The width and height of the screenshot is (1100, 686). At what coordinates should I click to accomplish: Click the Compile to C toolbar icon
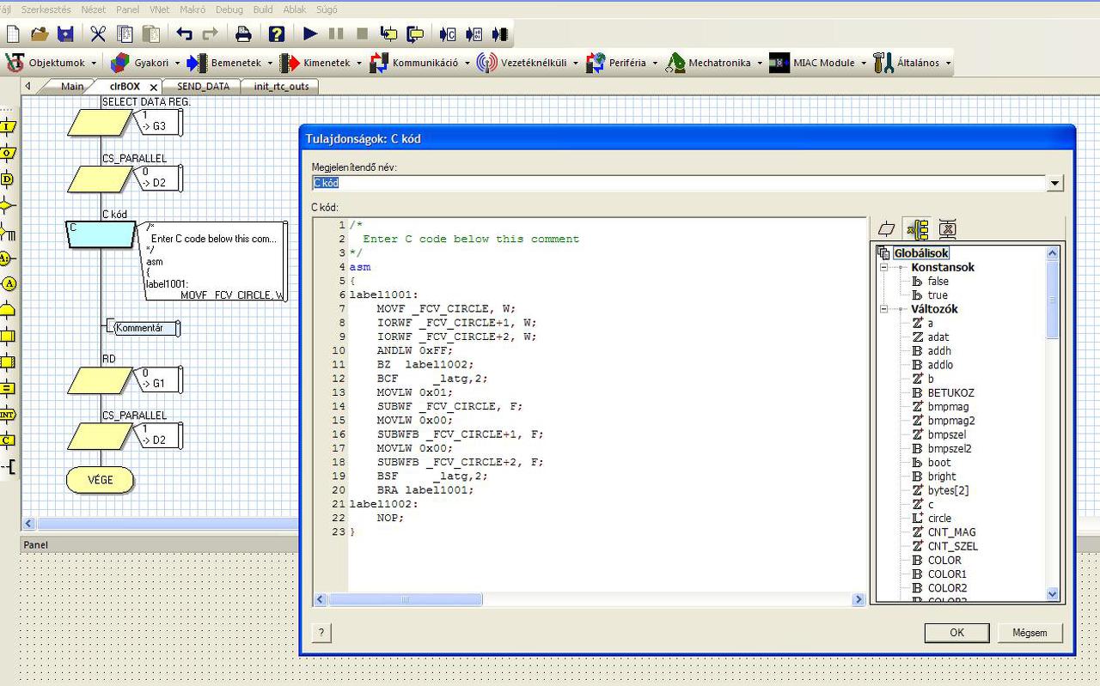click(x=448, y=33)
